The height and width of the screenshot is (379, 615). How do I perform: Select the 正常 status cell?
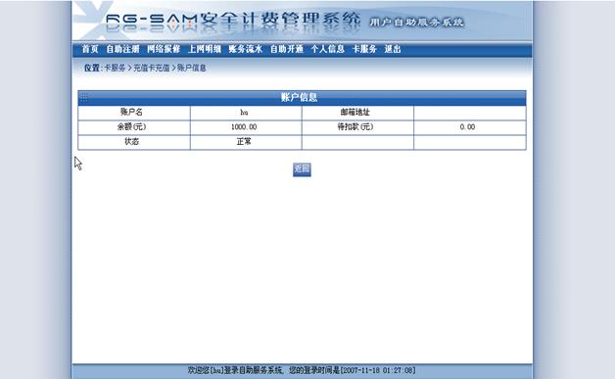click(246, 142)
